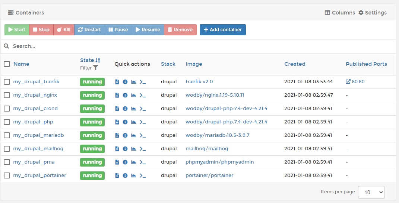399x203 pixels.
Task: Click the Kill button
Action: (x=64, y=30)
